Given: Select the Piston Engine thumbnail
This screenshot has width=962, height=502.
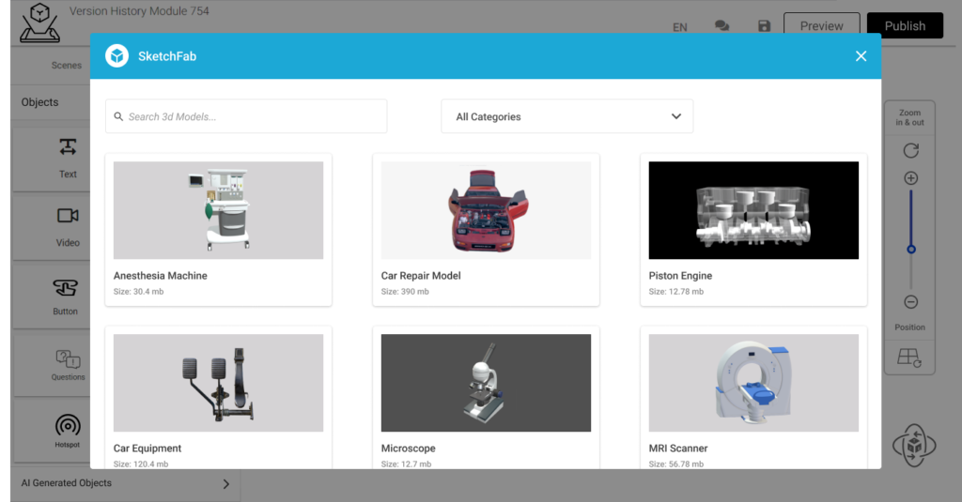Looking at the screenshot, I should 753,210.
